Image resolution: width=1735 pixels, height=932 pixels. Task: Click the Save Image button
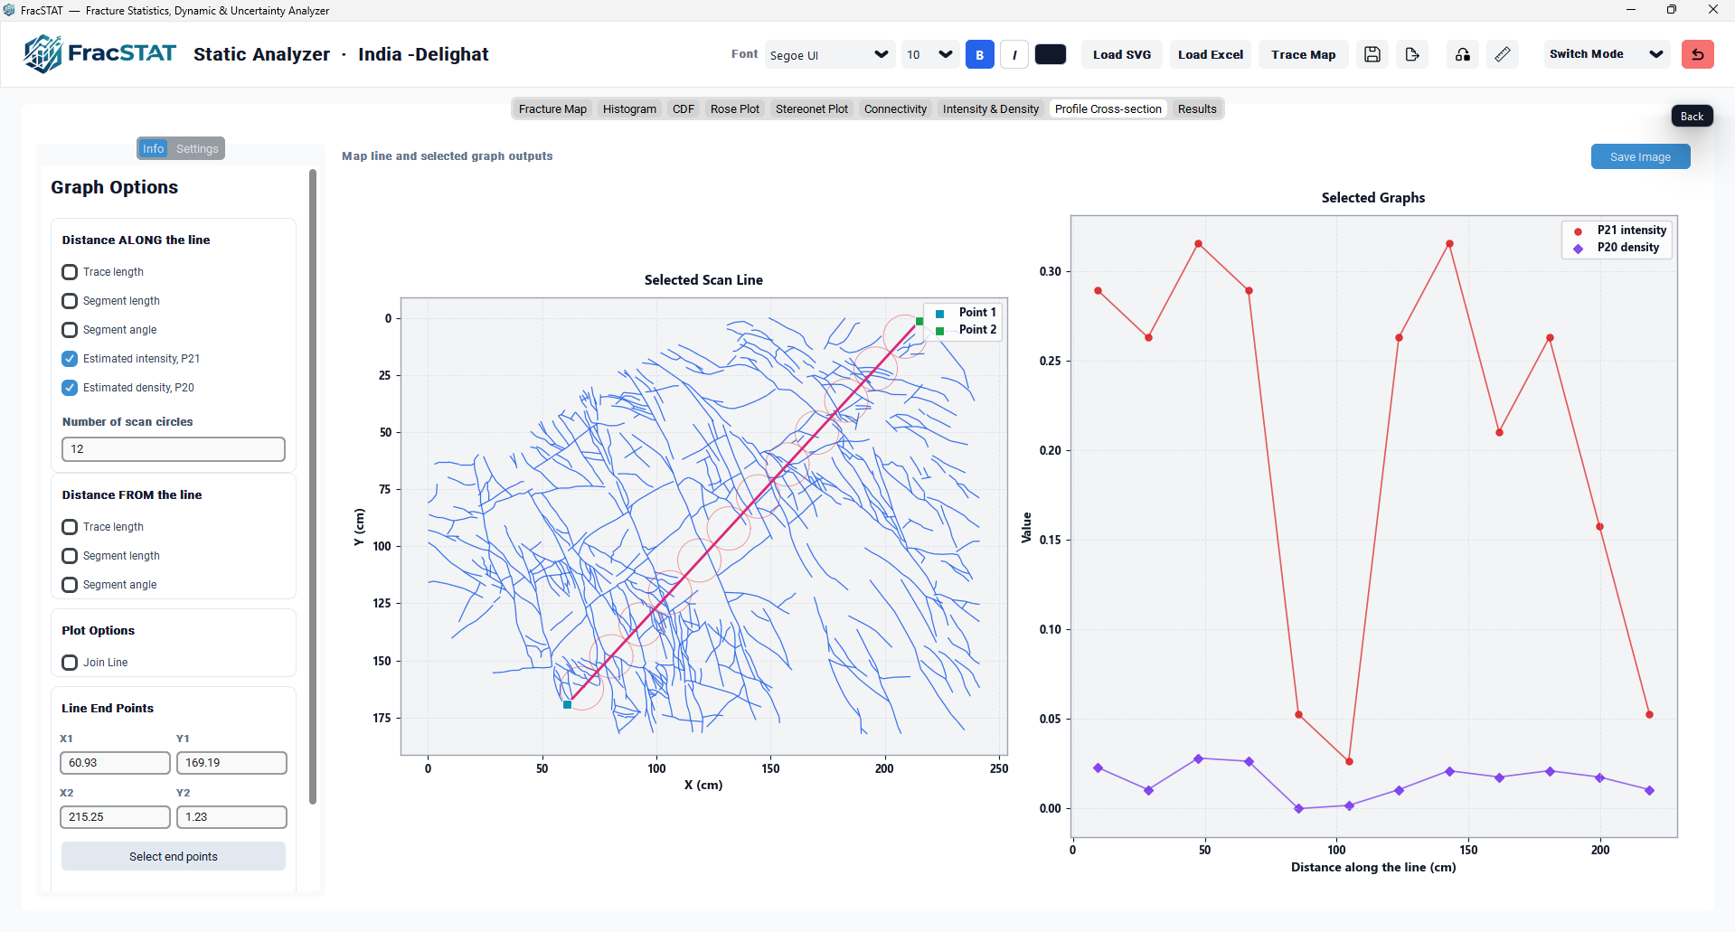(1640, 156)
